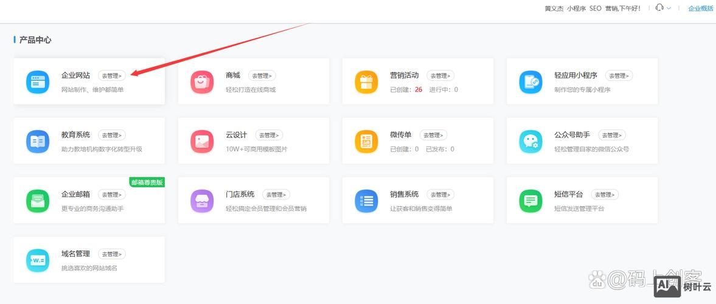Click the 轻应用小程序 title text
The width and height of the screenshot is (716, 304).
(576, 75)
